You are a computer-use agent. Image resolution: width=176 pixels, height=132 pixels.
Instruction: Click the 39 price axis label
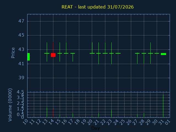tap(21, 78)
